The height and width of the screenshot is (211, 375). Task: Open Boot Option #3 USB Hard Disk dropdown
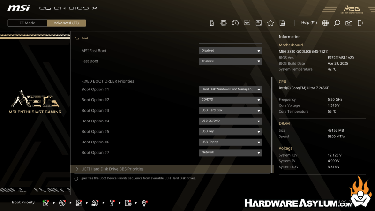point(230,110)
